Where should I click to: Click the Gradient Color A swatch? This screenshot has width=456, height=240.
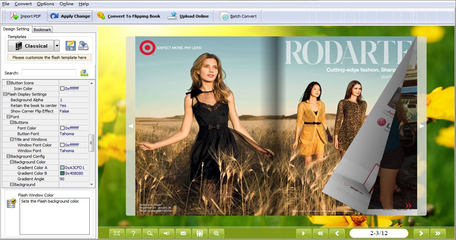62,168
